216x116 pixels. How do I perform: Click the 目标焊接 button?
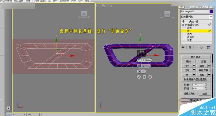[204, 70]
